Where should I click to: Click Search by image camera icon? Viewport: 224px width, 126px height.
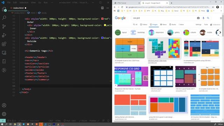pos(198,18)
